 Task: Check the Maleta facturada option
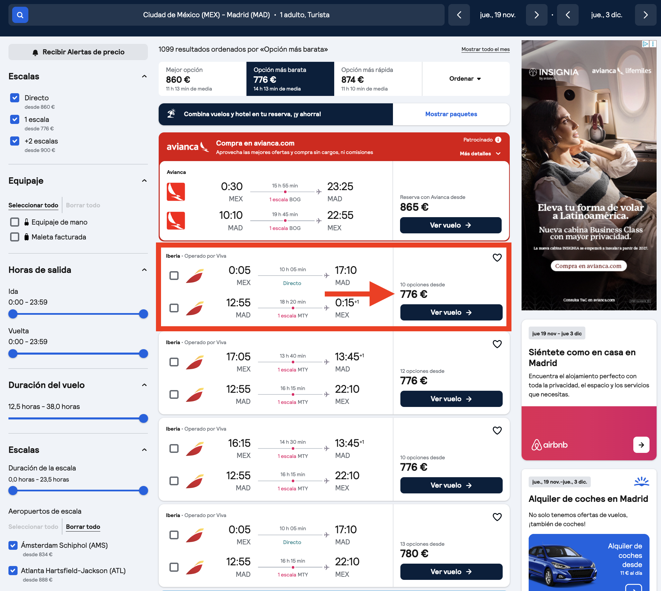tap(15, 237)
